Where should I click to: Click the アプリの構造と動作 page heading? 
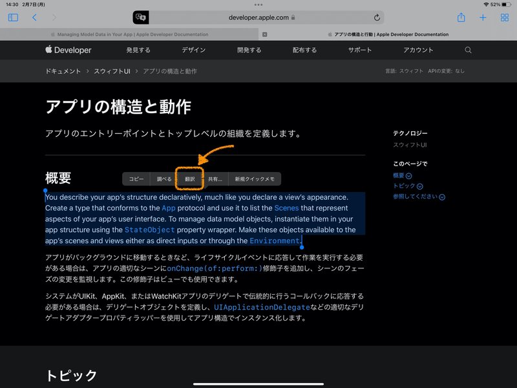(x=118, y=107)
